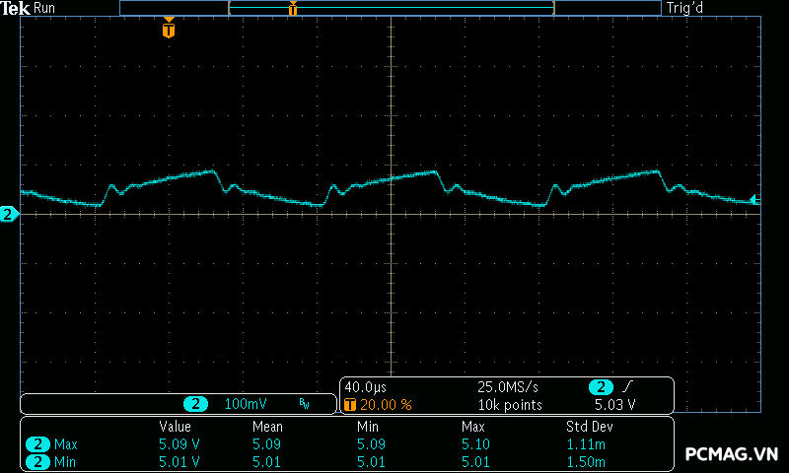Open the 100mV vertical scale setting
Viewport: 789px width, 473px height.
246,404
